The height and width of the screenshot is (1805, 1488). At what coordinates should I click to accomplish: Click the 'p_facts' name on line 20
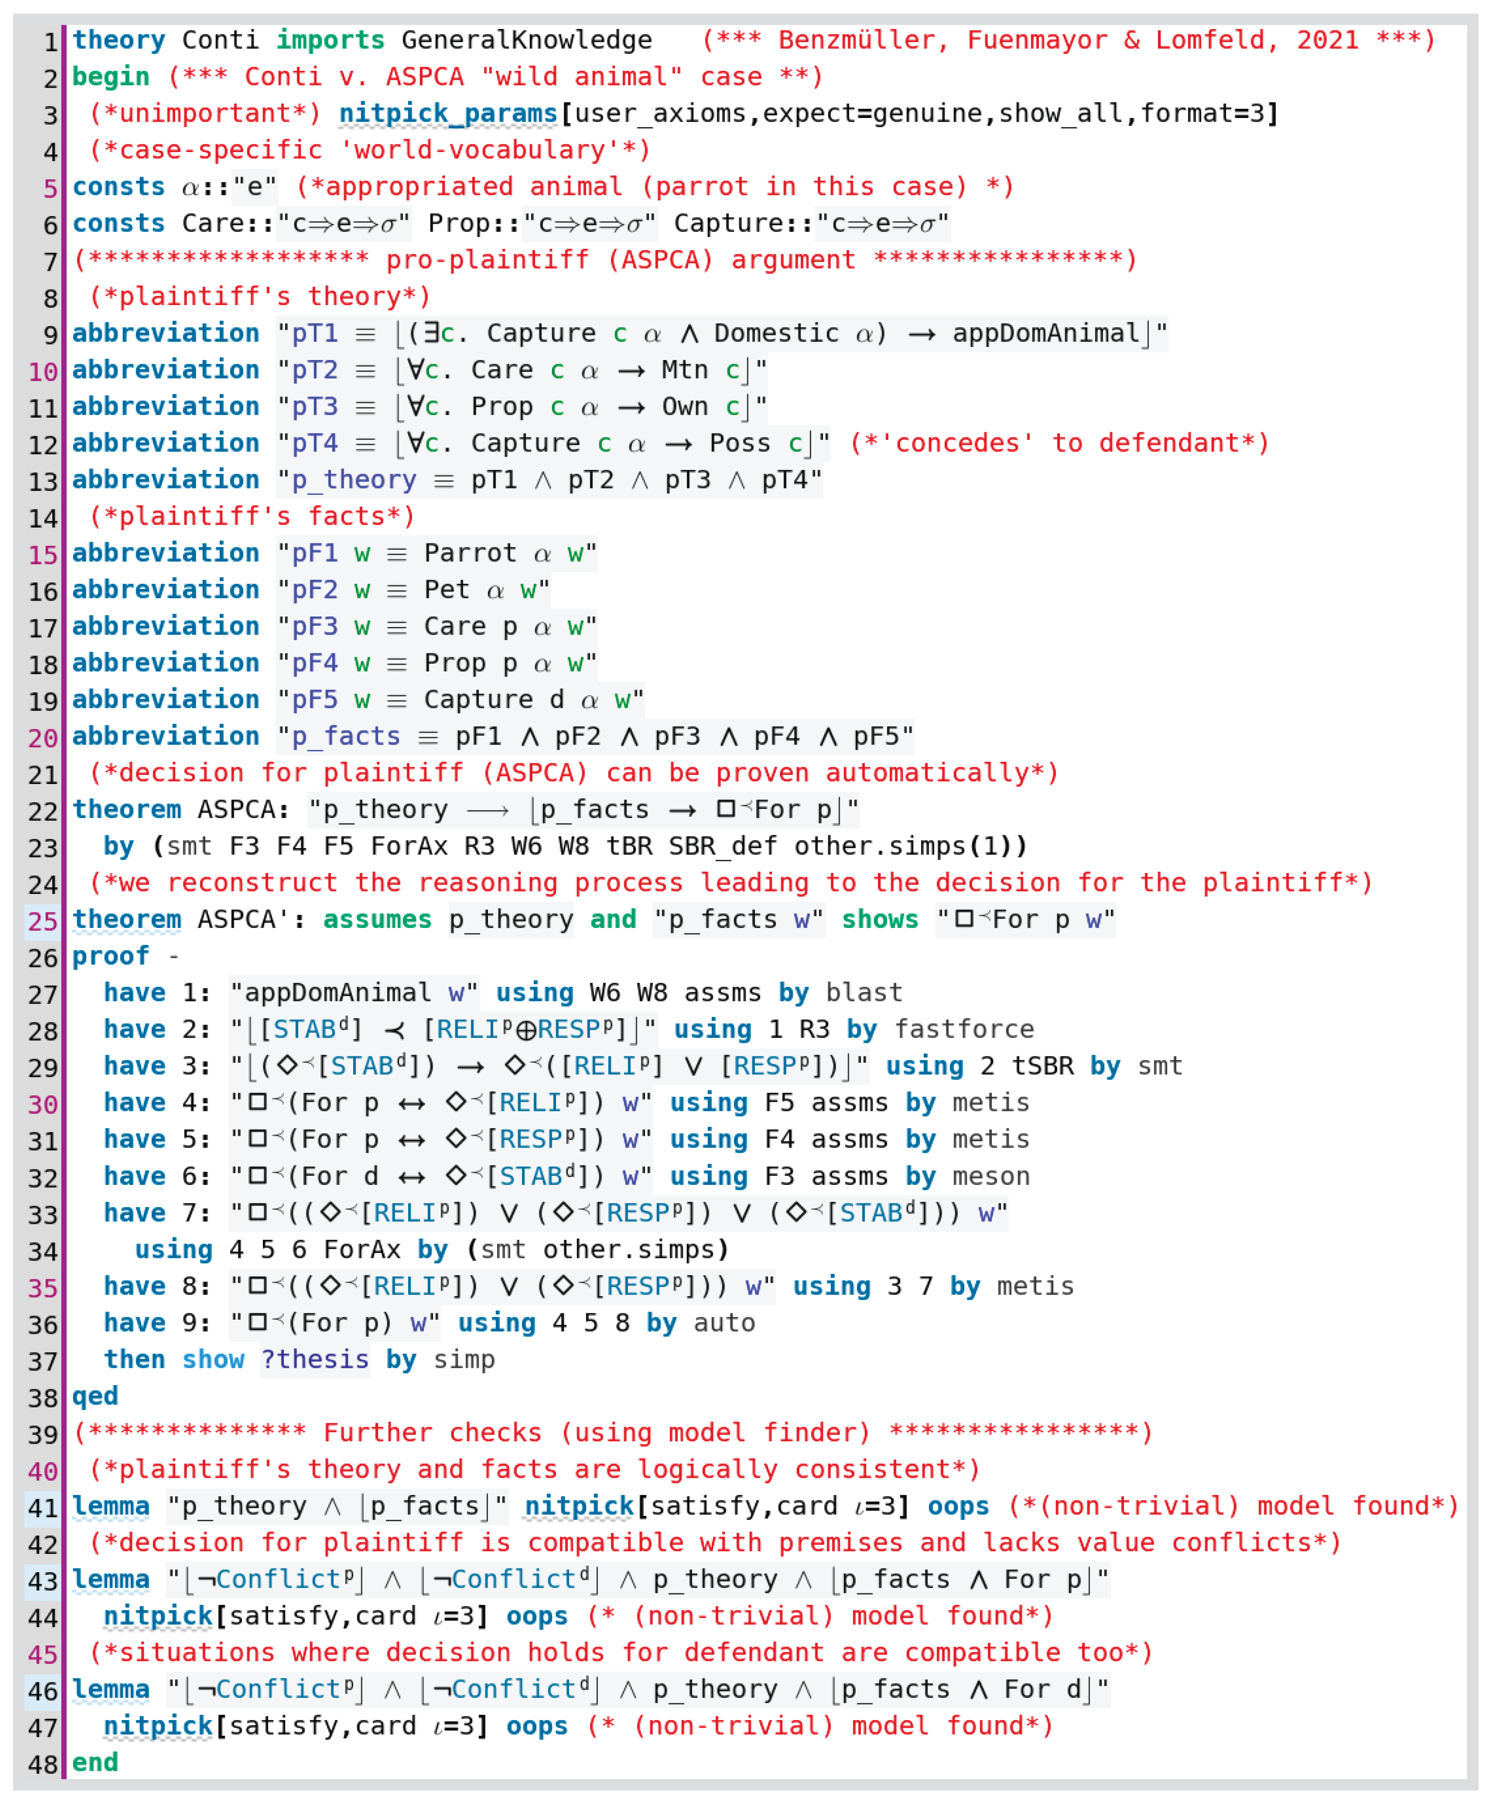346,736
